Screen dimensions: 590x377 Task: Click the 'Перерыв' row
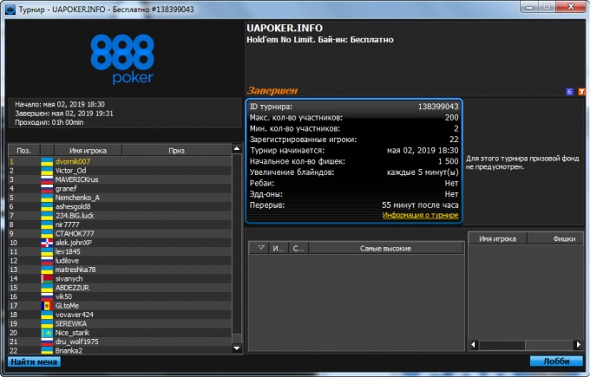(354, 205)
